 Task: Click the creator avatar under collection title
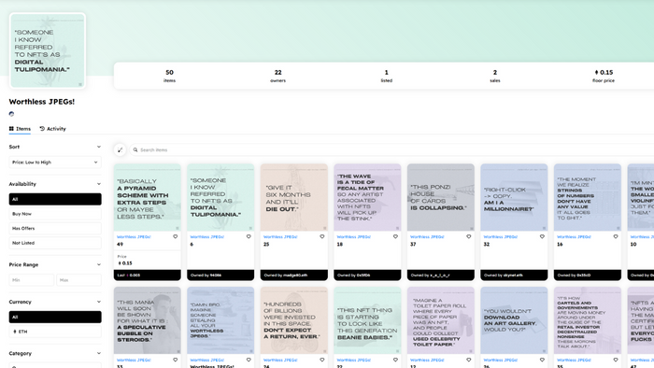(x=11, y=114)
